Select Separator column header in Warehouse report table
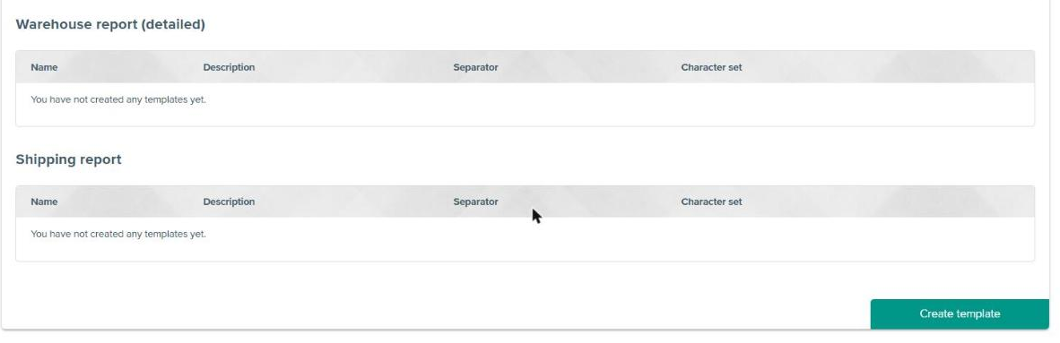The width and height of the screenshot is (1060, 343). [476, 67]
